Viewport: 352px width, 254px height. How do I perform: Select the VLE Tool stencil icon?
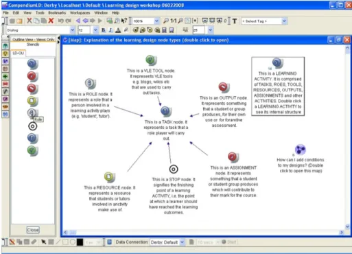(x=32, y=150)
